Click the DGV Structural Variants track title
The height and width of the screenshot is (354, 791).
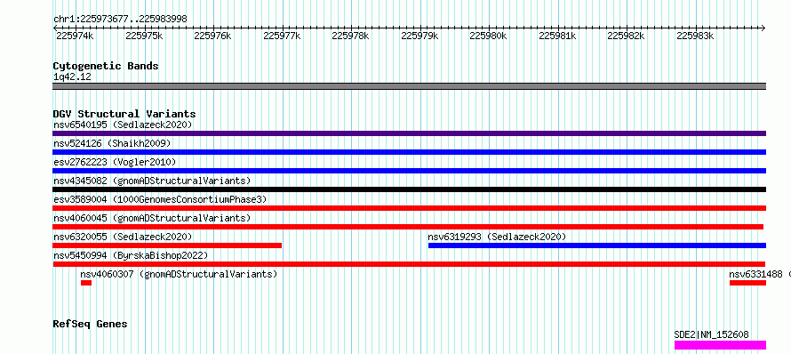tap(124, 114)
